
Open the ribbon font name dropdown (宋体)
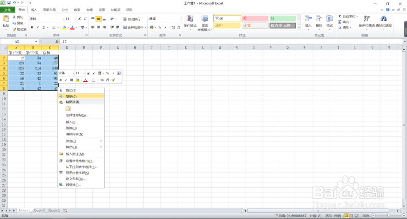point(63,19)
